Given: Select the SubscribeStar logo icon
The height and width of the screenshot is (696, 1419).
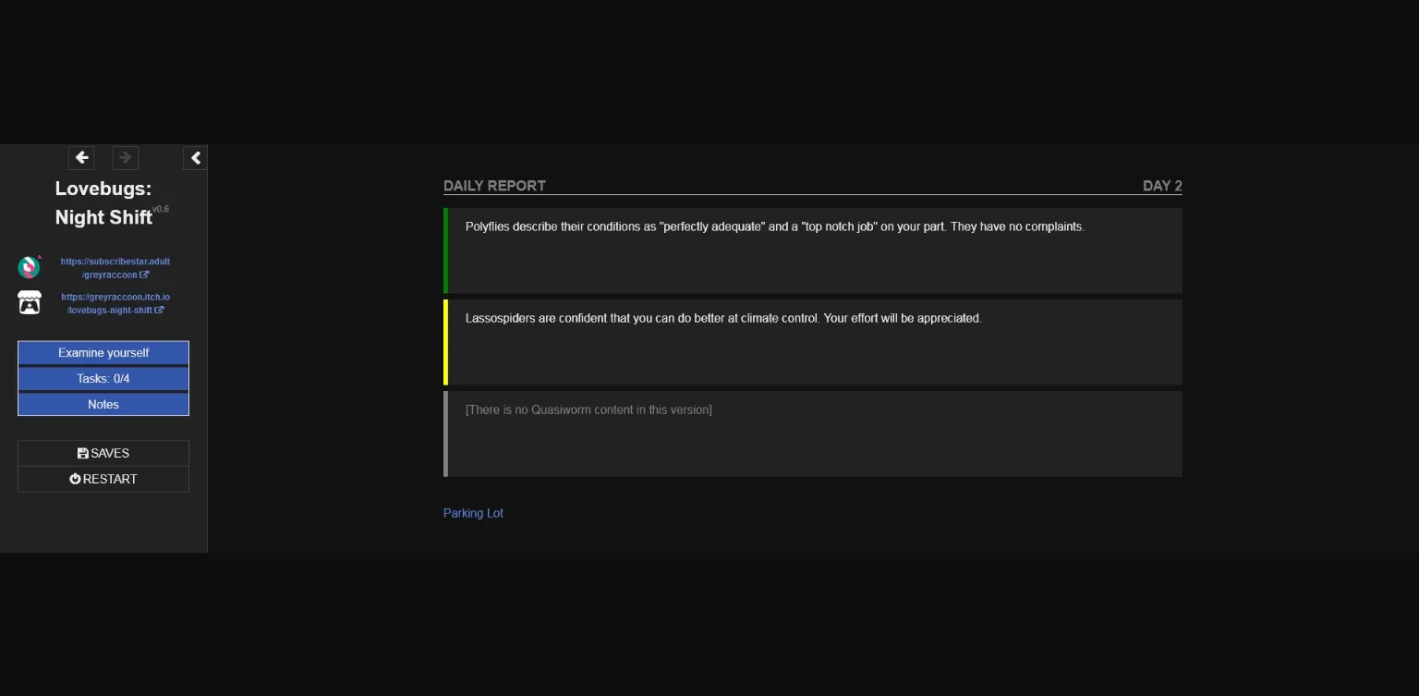Looking at the screenshot, I should click(29, 267).
